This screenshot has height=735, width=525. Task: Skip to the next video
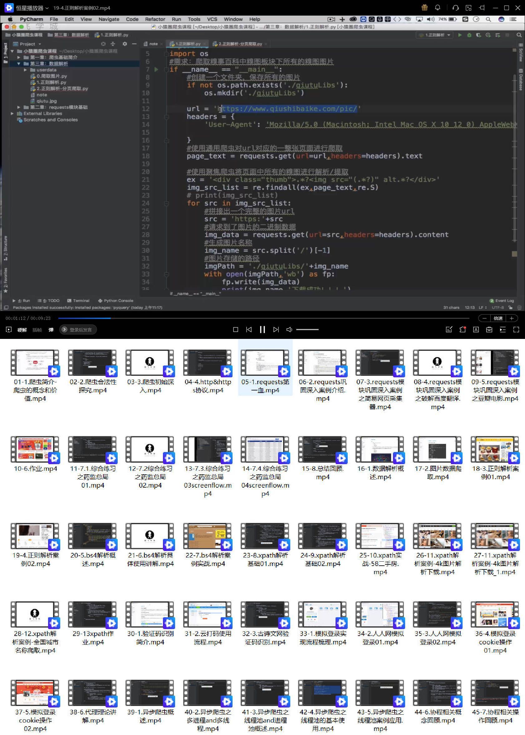click(276, 329)
